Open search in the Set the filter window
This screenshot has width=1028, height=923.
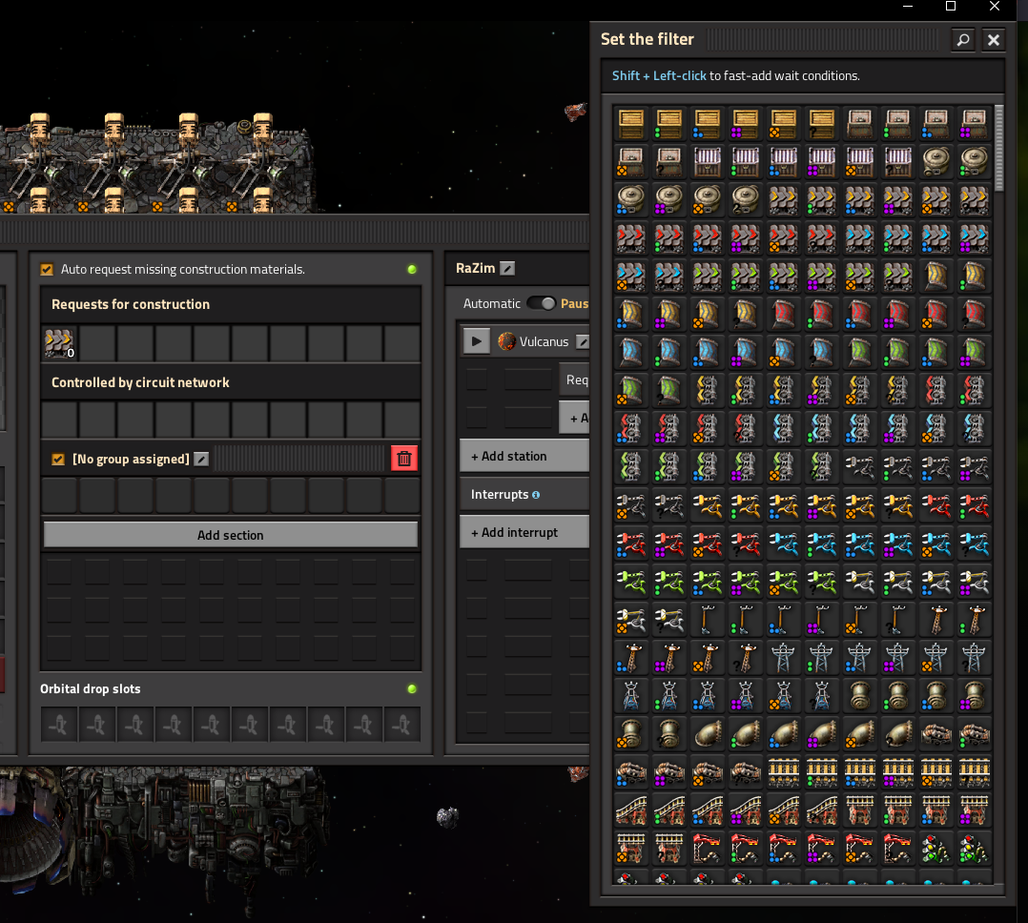pos(963,39)
